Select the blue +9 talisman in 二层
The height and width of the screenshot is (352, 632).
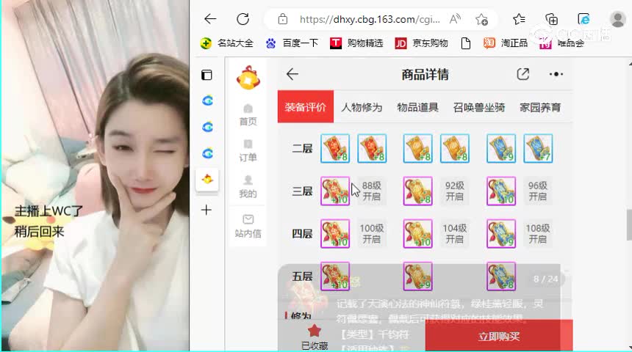coord(501,148)
